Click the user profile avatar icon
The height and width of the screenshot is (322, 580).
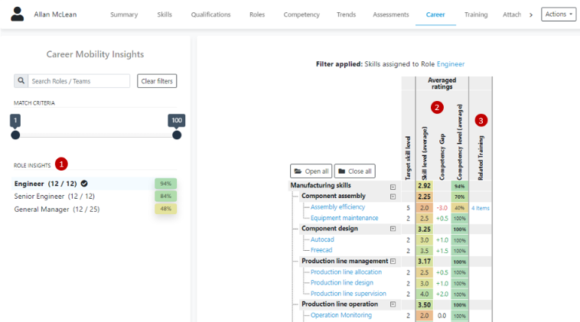click(18, 15)
